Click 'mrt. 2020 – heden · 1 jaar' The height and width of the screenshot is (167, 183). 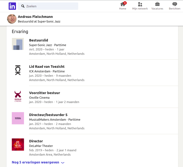pos(47,49)
